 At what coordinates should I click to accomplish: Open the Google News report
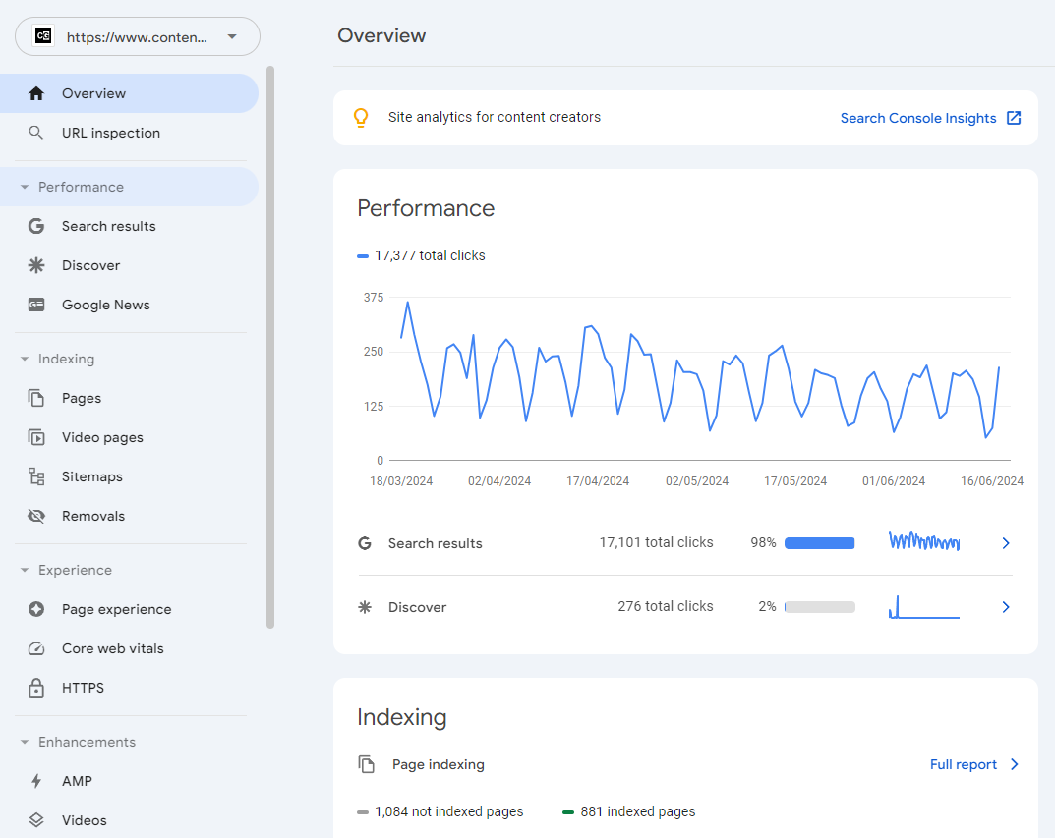[105, 305]
